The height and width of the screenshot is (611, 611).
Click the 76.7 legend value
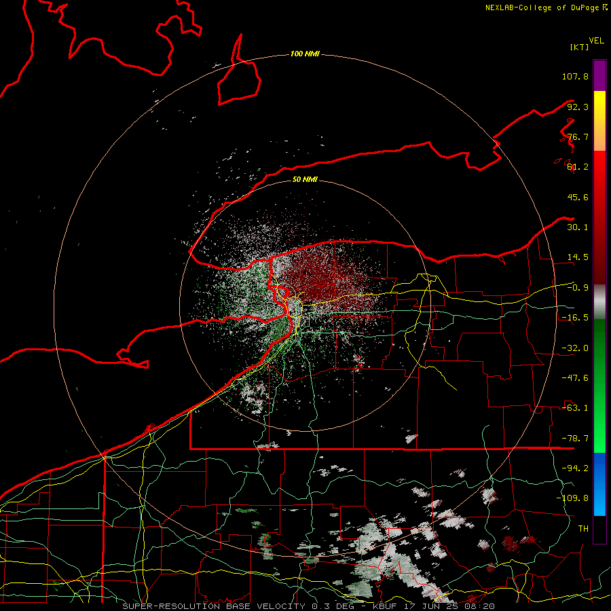[578, 136]
